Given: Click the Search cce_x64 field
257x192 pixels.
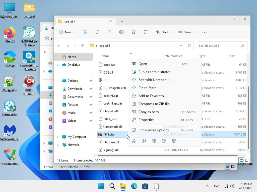Looking at the screenshot, I should (222, 46).
